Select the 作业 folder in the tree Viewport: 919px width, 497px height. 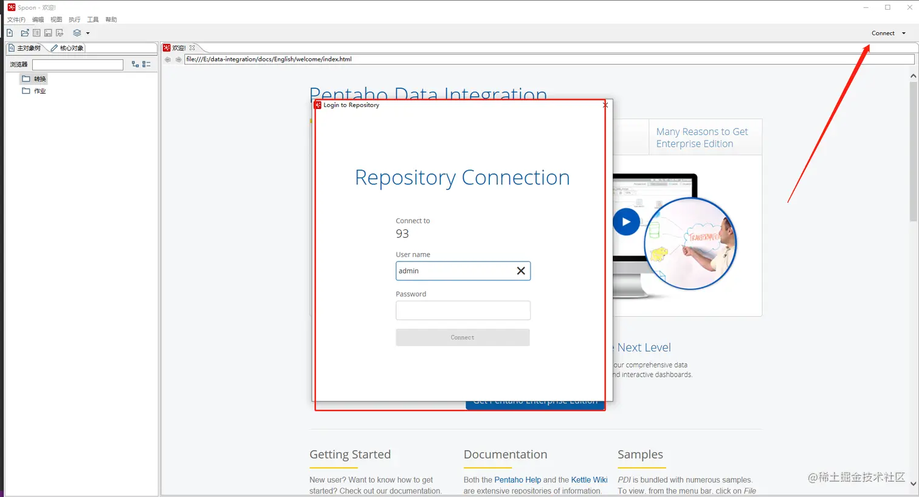coord(34,91)
